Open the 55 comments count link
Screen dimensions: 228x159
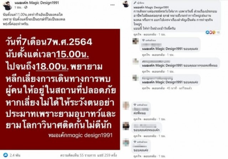(x=78, y=155)
